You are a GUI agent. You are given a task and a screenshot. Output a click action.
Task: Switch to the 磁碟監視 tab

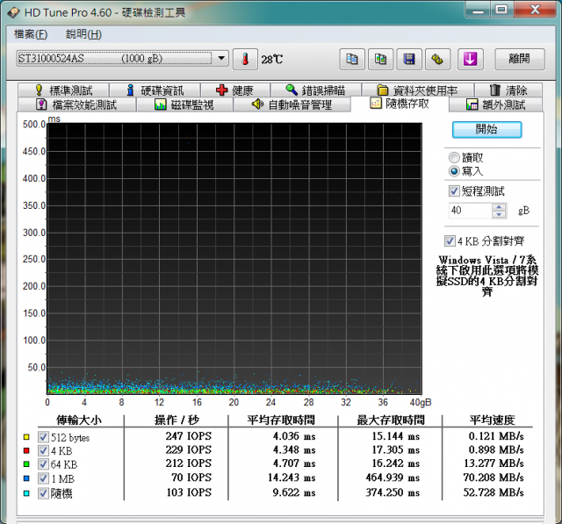click(x=184, y=104)
